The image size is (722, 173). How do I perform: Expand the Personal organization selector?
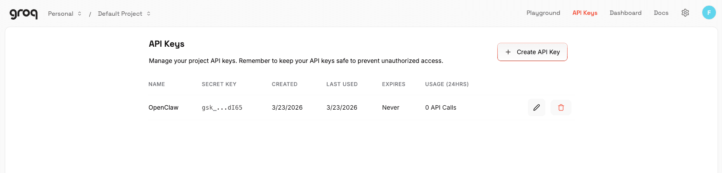65,14
